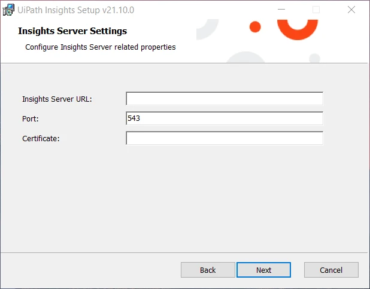Minimize the UiPath Insights Setup window
This screenshot has width=370, height=289.
click(x=281, y=10)
